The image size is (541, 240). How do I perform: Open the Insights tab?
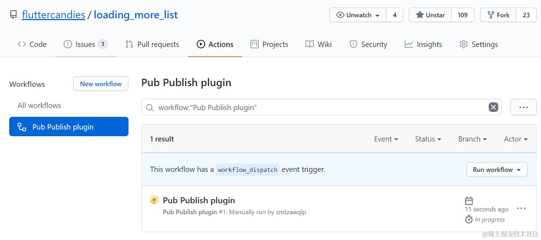pos(423,44)
